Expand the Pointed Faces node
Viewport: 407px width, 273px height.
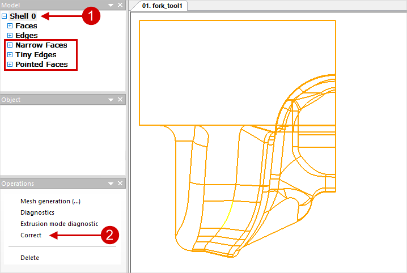(10, 65)
